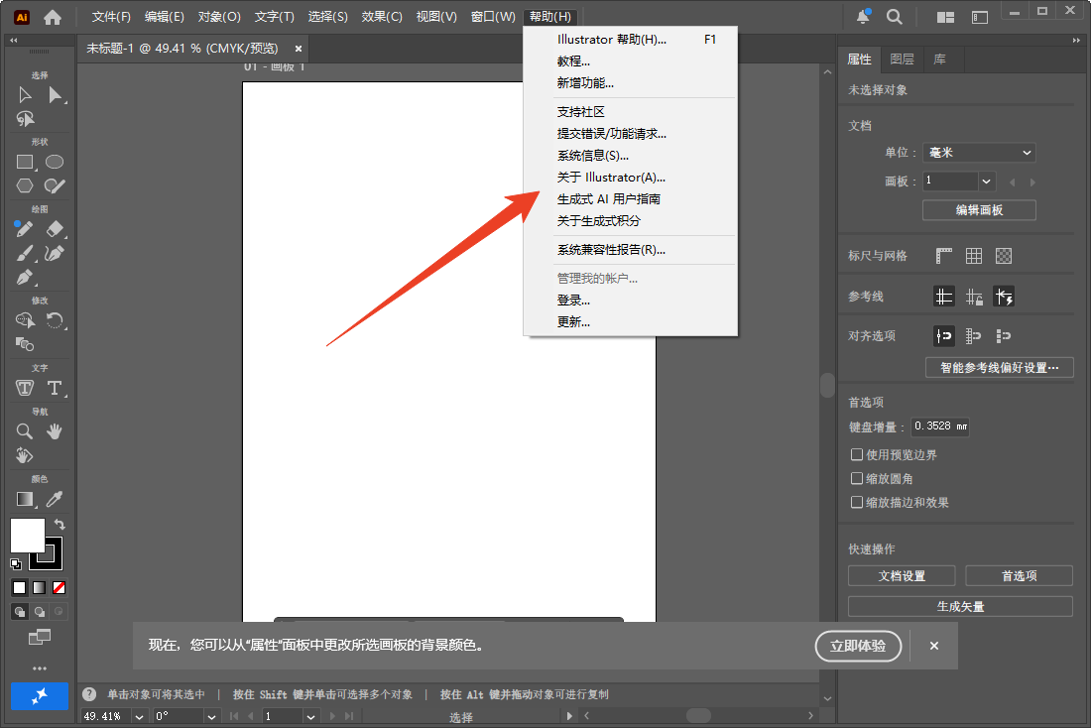The image size is (1091, 728).
Task: Click the 键盘增量 value input field
Action: tap(939, 425)
